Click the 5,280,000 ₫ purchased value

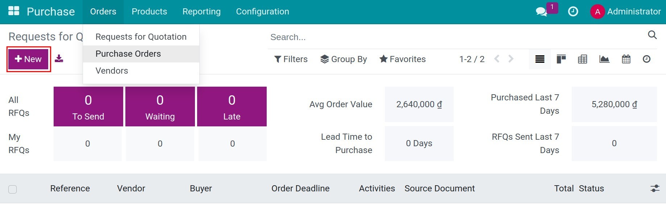pyautogui.click(x=614, y=104)
